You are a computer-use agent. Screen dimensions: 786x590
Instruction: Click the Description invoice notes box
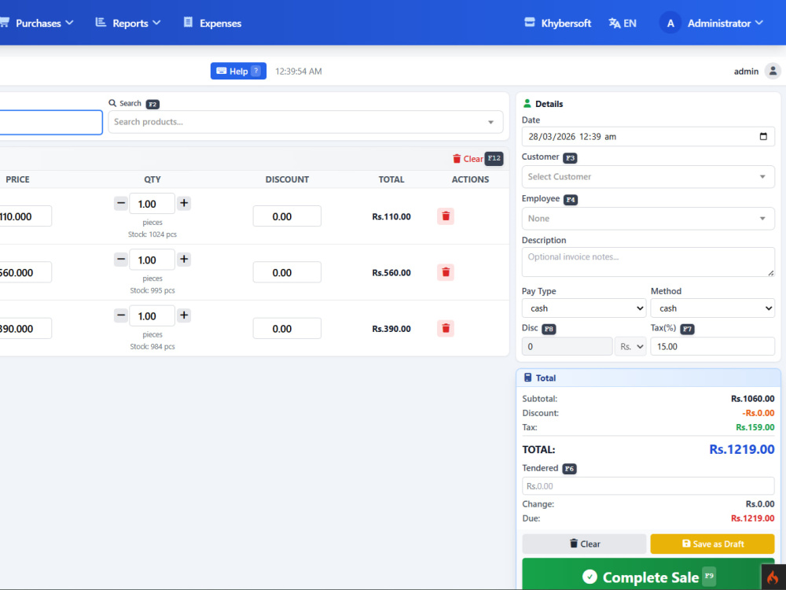(x=648, y=262)
